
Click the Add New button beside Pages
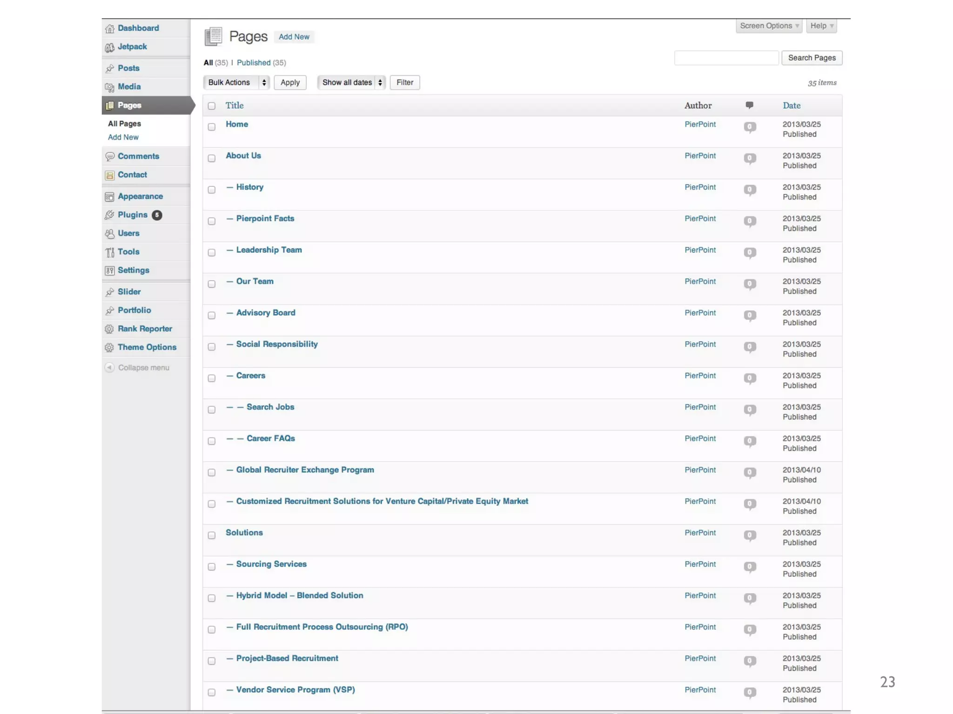point(294,37)
